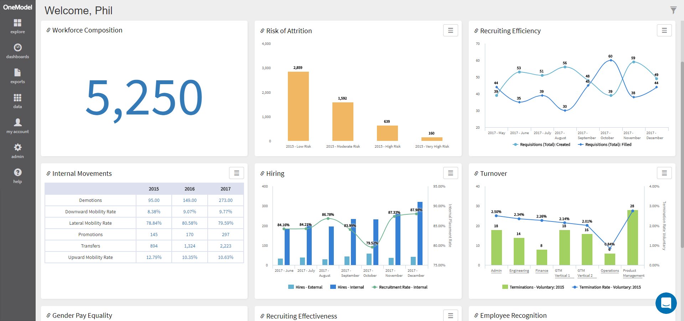Image resolution: width=684 pixels, height=321 pixels.
Task: Open the help section
Action: pyautogui.click(x=17, y=176)
